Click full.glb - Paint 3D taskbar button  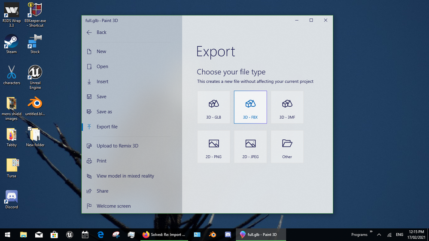click(261, 235)
